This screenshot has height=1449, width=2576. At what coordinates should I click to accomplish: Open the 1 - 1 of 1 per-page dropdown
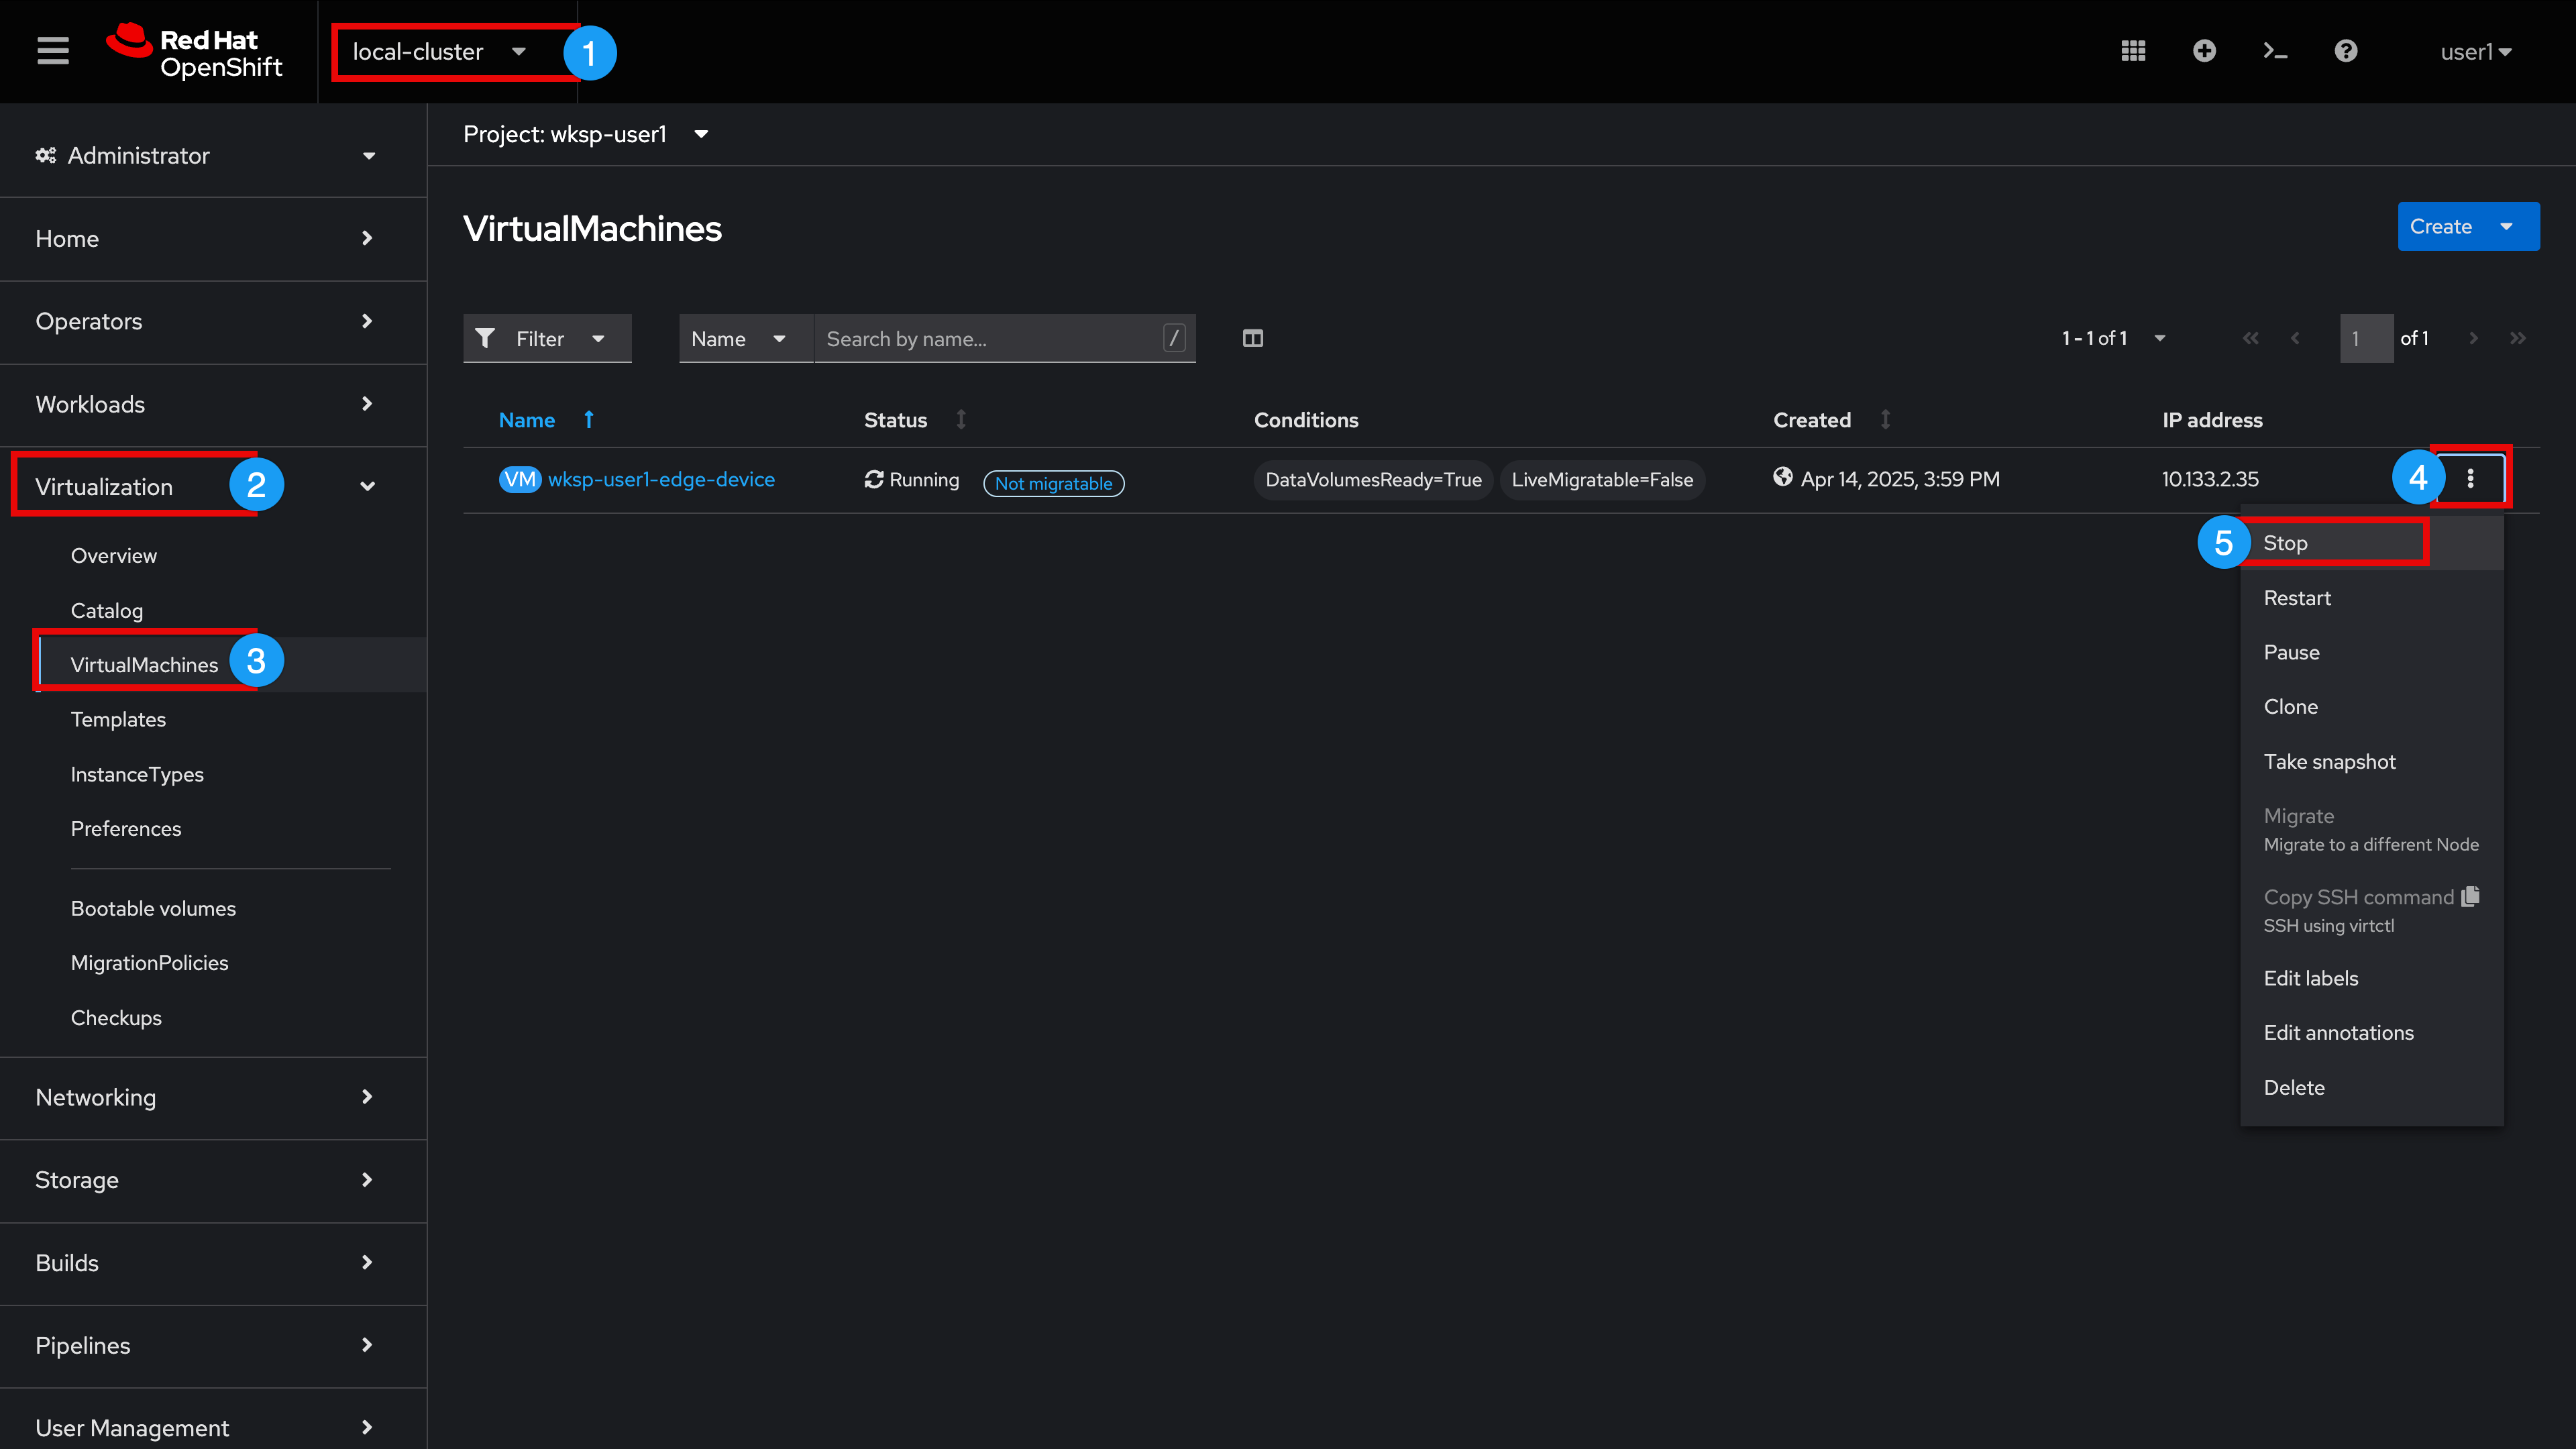[2113, 338]
